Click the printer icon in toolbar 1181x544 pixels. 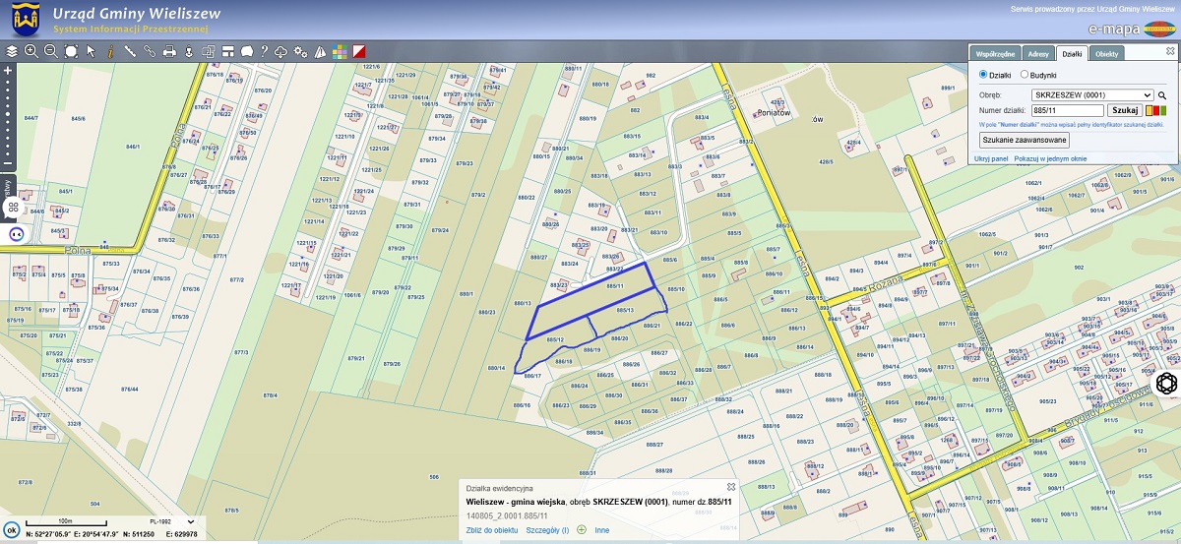[169, 51]
